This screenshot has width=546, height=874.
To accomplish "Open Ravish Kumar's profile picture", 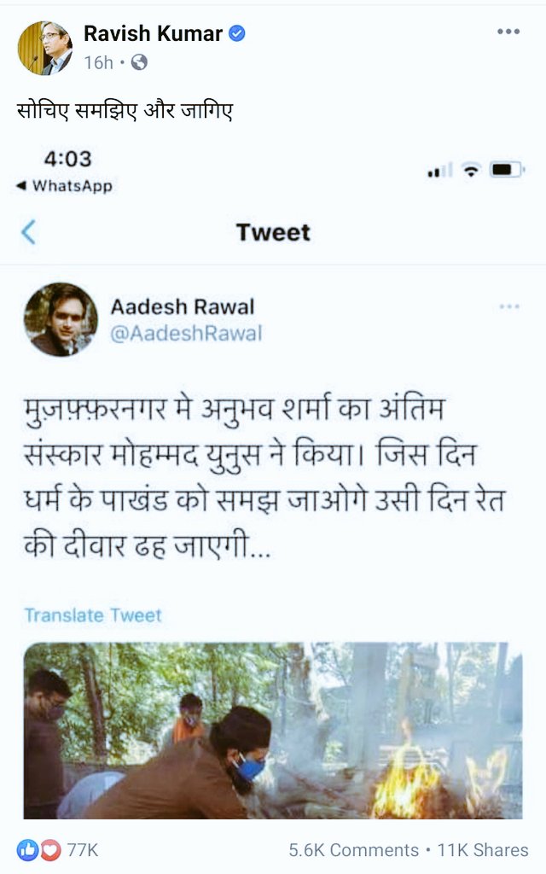I will (x=44, y=48).
